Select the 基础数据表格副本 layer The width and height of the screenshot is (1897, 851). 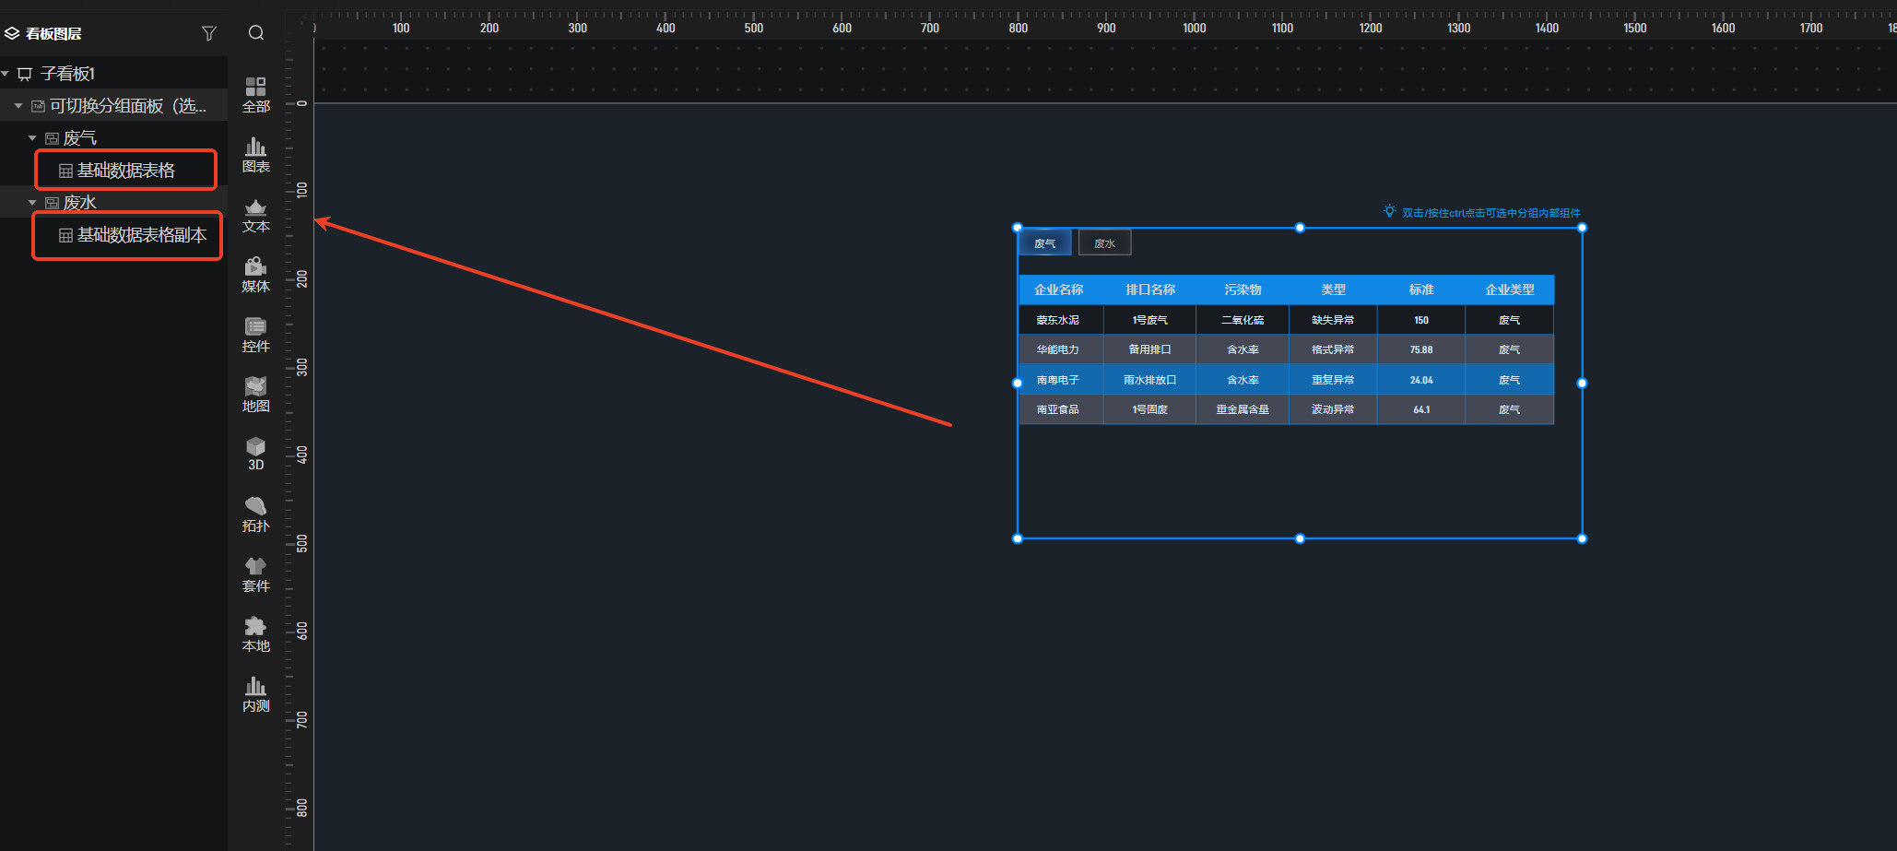pos(141,235)
